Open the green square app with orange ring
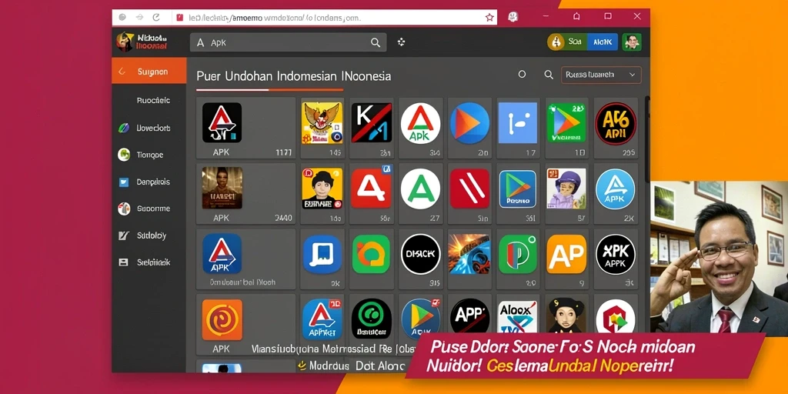The width and height of the screenshot is (788, 394). click(x=372, y=254)
